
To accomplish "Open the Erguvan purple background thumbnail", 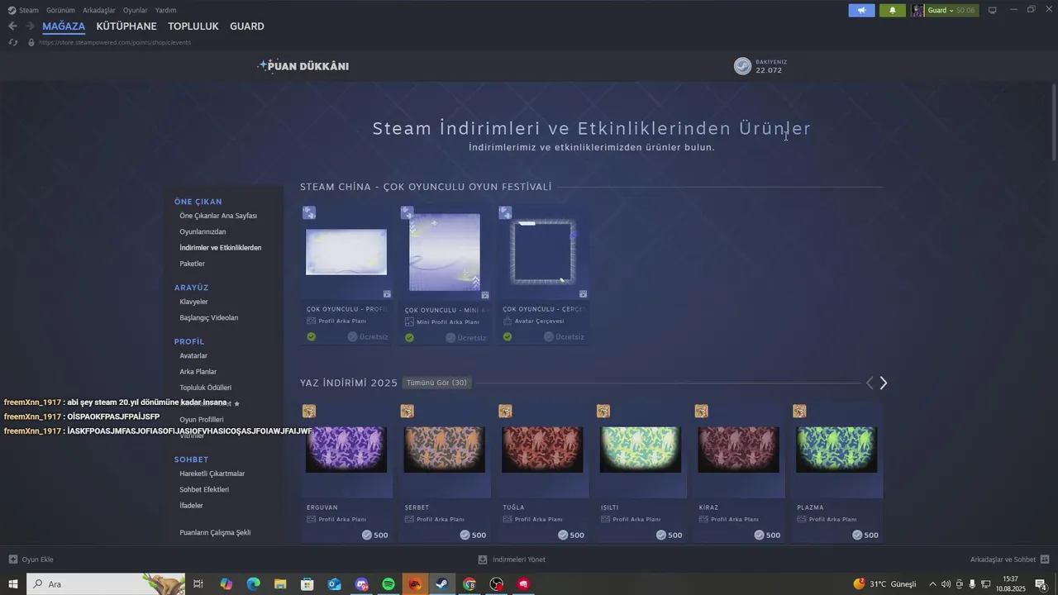I will (346, 450).
